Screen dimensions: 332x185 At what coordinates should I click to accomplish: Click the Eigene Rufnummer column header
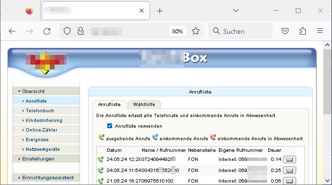[x=241, y=150]
